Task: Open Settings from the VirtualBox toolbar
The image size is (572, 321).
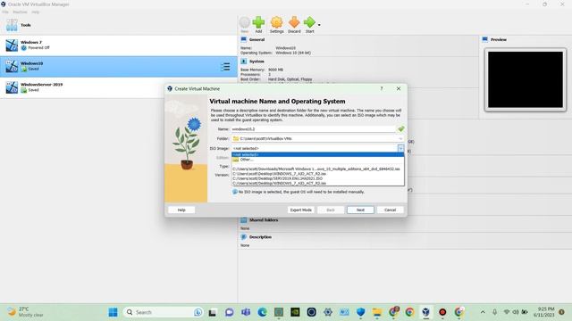Action: click(x=276, y=24)
